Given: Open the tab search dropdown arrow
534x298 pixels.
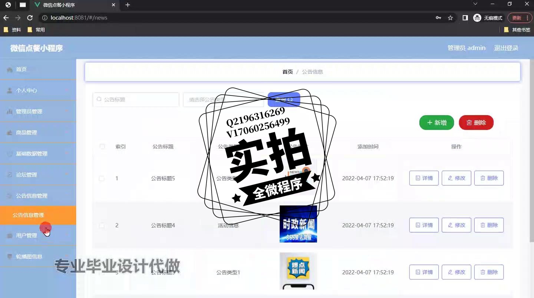Looking at the screenshot, I should 475,4.
